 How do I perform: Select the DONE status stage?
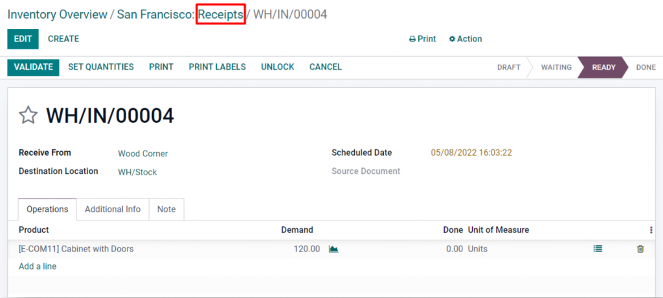point(646,67)
